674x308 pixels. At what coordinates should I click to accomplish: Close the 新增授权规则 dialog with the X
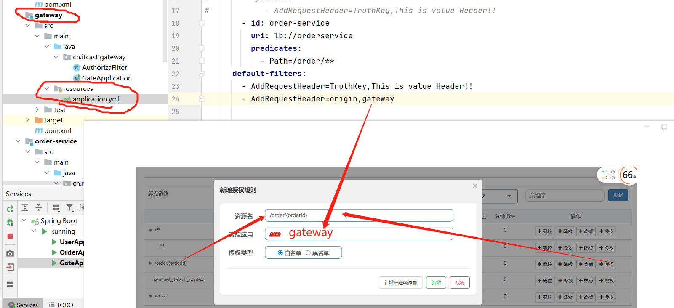[475, 186]
